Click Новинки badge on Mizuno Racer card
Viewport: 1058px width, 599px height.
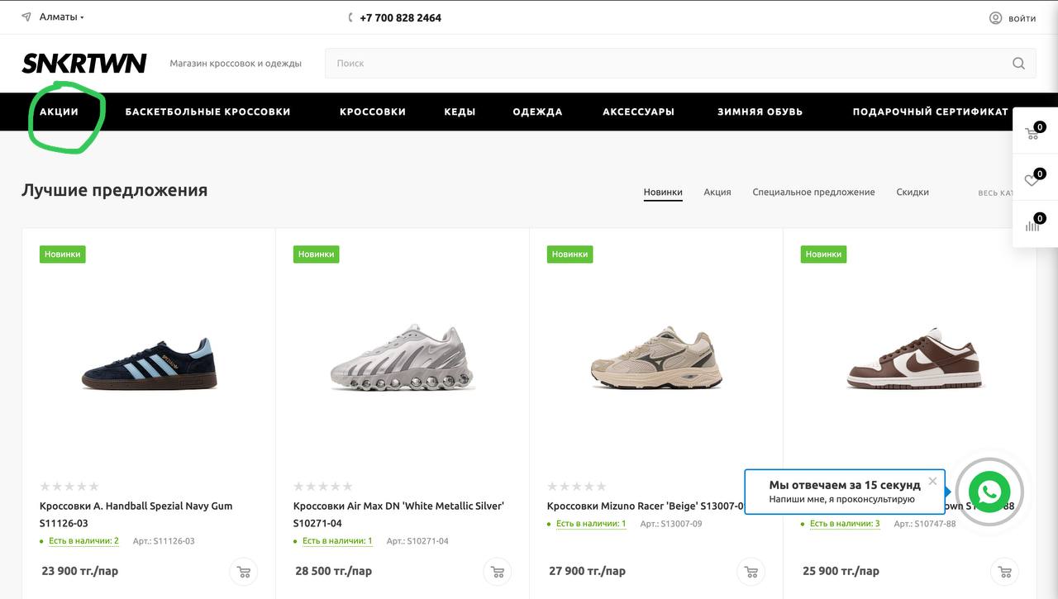pyautogui.click(x=570, y=254)
